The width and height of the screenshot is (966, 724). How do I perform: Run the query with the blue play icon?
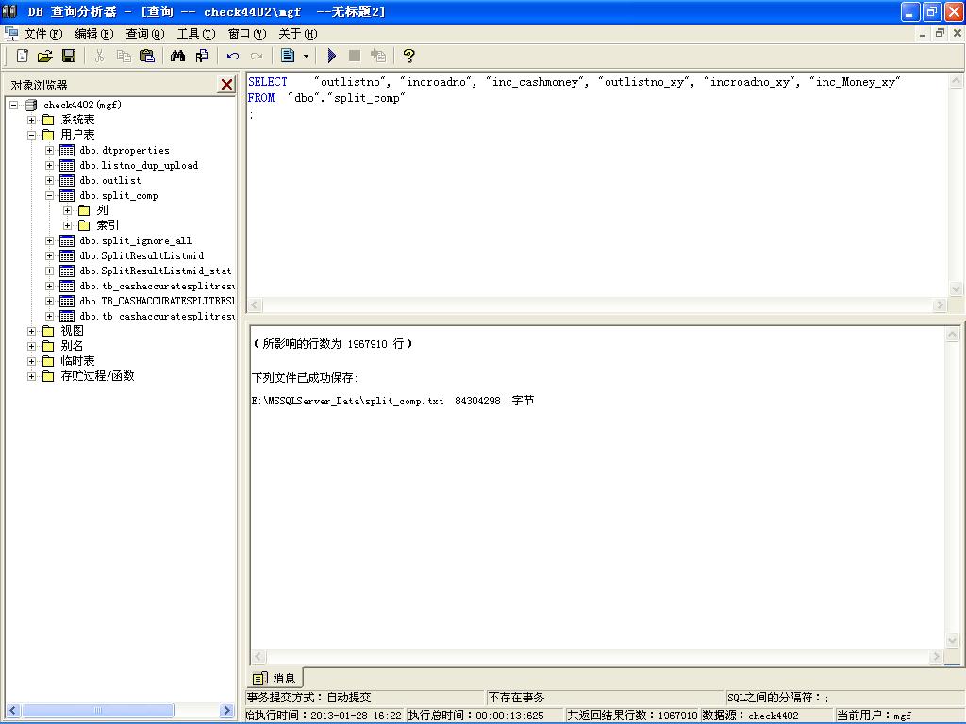point(331,56)
